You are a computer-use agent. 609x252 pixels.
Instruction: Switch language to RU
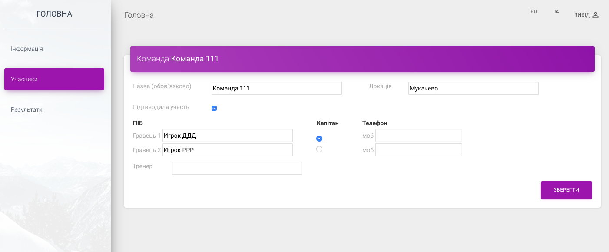[x=534, y=12]
